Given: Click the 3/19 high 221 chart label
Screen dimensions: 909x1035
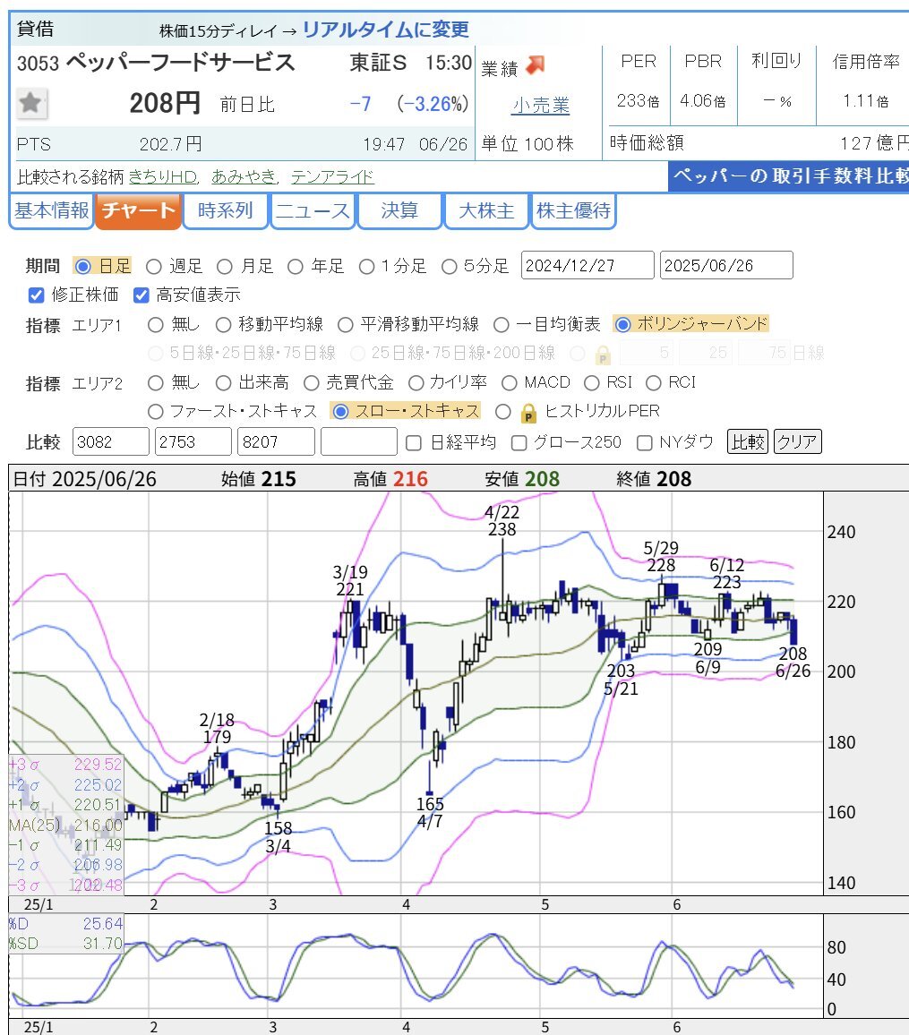Looking at the screenshot, I should (350, 581).
